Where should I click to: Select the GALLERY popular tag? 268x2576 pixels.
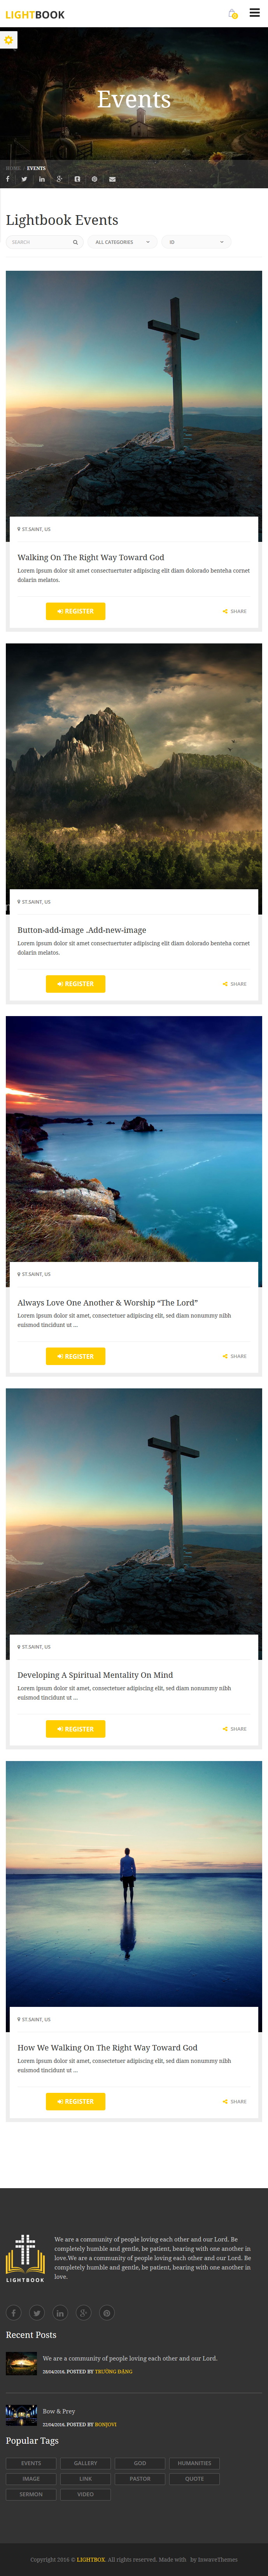[x=86, y=2463]
